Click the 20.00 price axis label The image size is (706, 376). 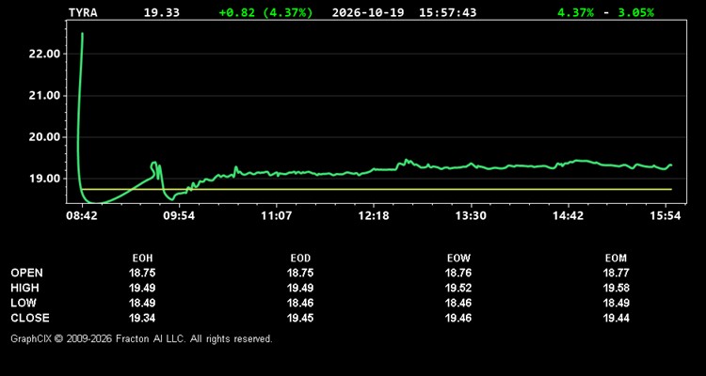pos(44,136)
